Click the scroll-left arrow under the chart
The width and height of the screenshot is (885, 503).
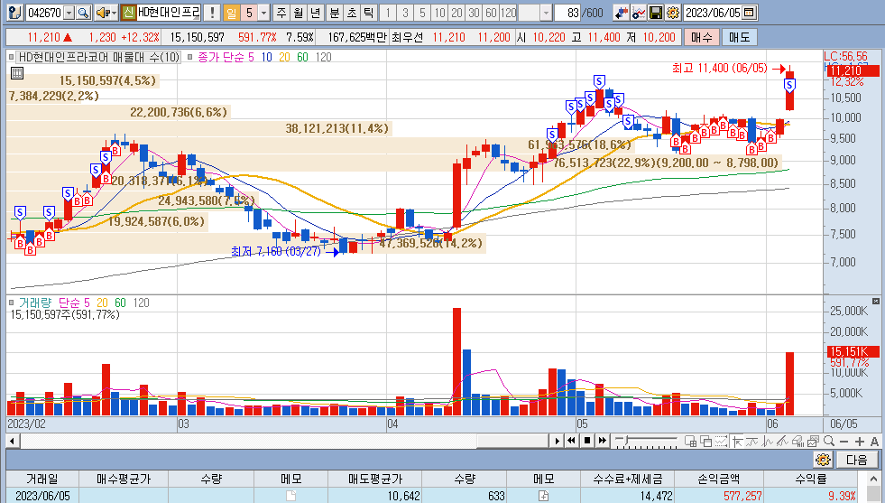(13, 441)
